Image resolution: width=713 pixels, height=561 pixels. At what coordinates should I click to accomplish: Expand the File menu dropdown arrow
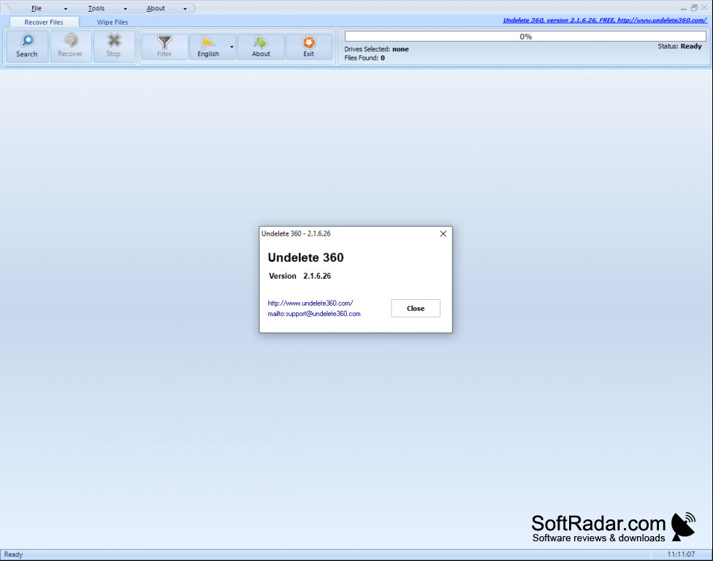[x=66, y=9]
